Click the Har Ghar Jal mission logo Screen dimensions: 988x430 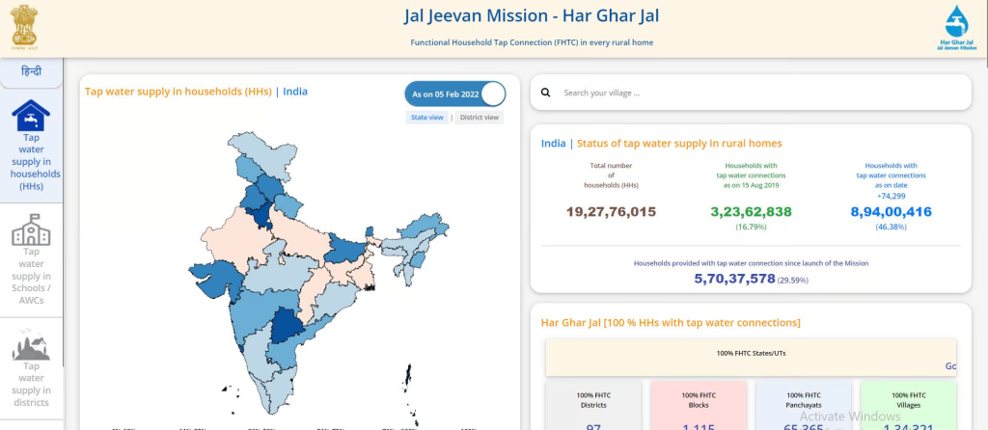click(x=956, y=28)
